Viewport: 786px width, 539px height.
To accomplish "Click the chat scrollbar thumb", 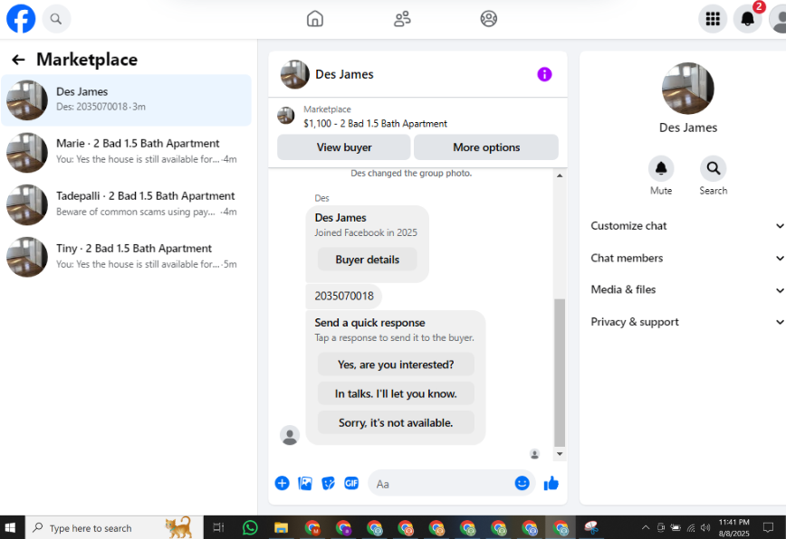I will 560,373.
